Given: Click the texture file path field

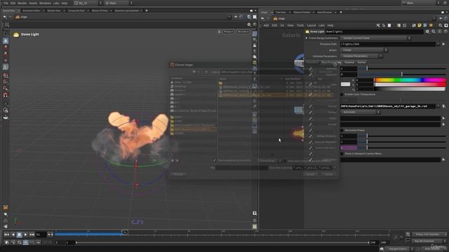Looking at the screenshot, I should [x=388, y=106].
